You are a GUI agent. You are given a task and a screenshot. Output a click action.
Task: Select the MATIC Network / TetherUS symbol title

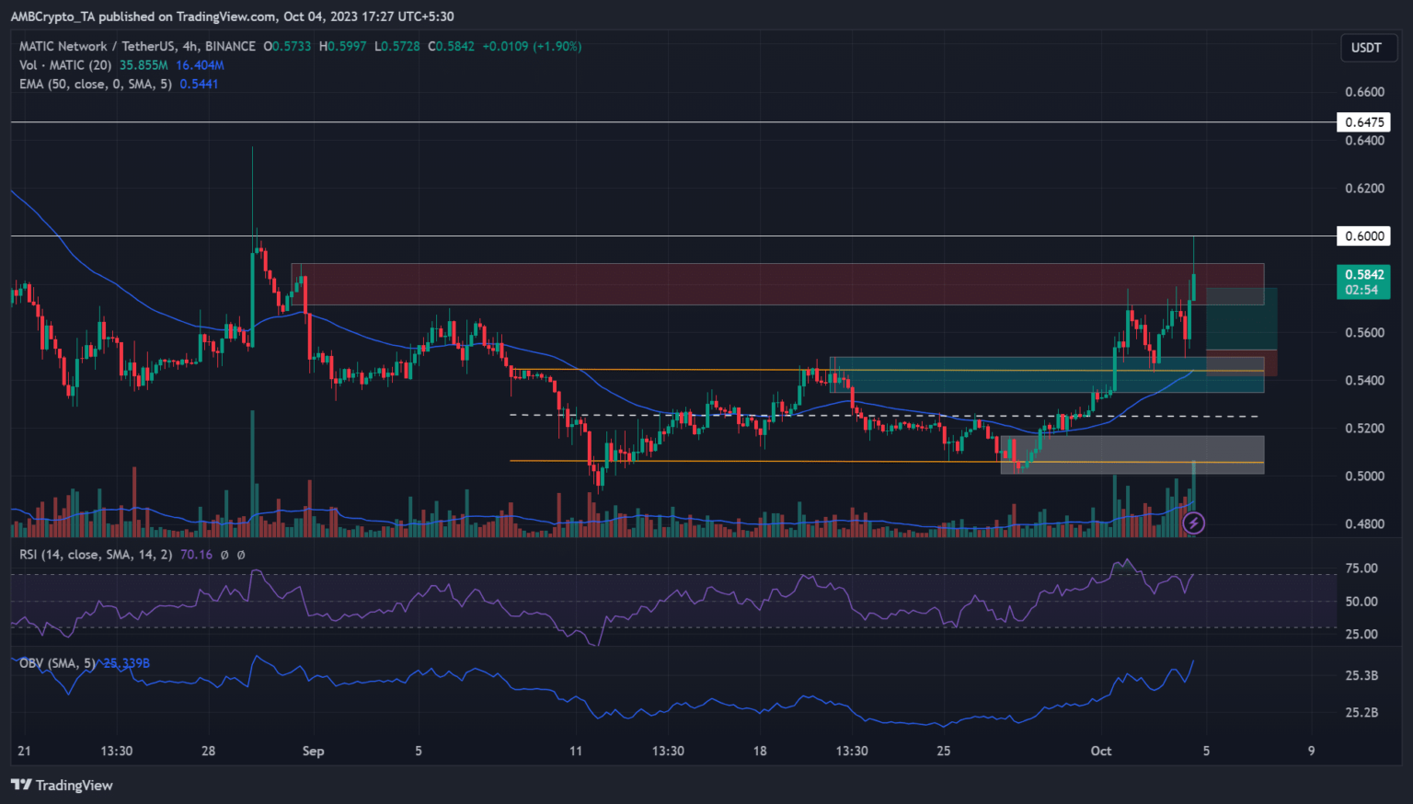coord(137,46)
